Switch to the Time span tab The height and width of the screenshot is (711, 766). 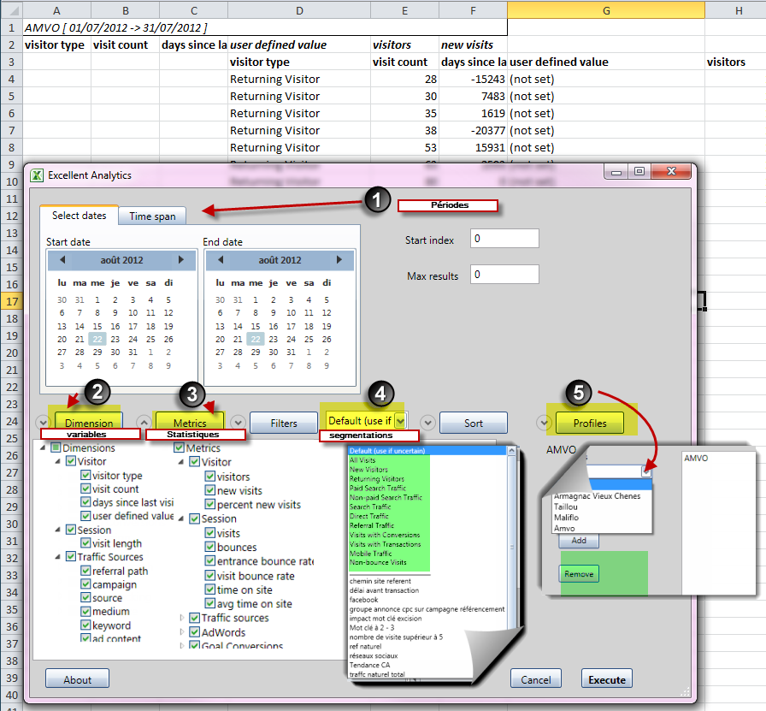(152, 216)
